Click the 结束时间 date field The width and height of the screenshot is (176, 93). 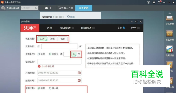click(60, 80)
